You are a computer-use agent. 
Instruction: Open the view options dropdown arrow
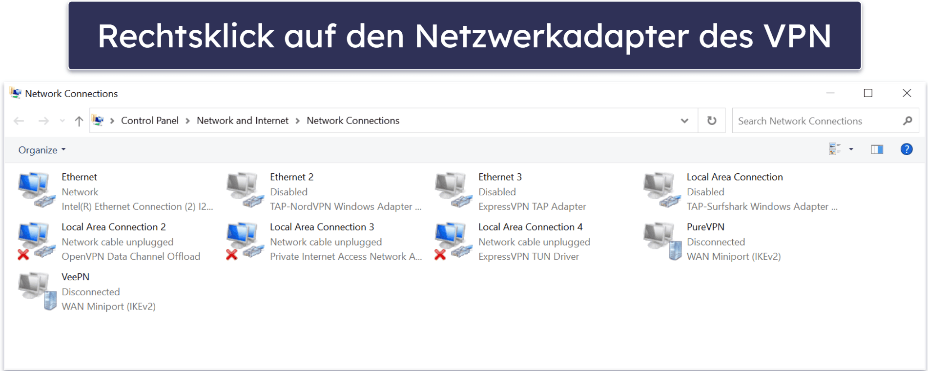pyautogui.click(x=851, y=149)
